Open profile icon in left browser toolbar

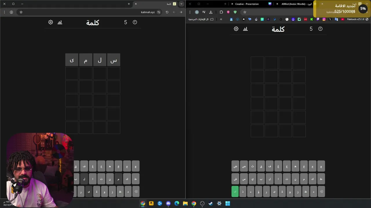point(11,12)
